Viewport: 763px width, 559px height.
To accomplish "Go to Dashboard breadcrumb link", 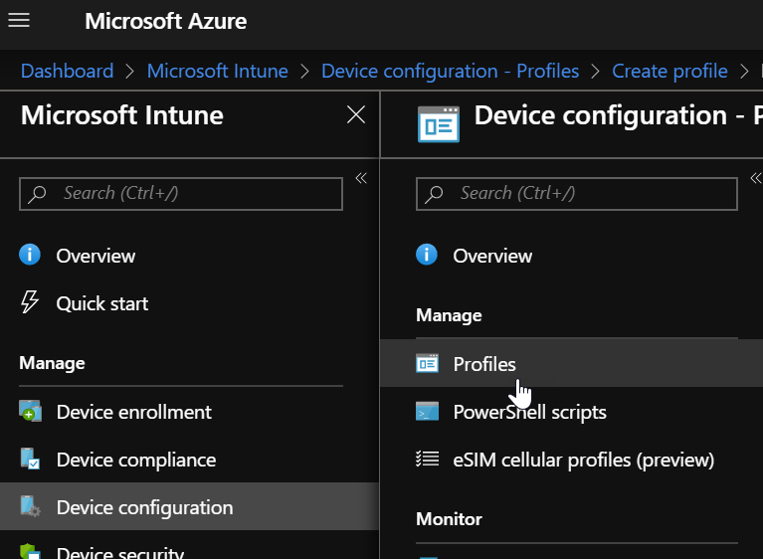I will (67, 72).
